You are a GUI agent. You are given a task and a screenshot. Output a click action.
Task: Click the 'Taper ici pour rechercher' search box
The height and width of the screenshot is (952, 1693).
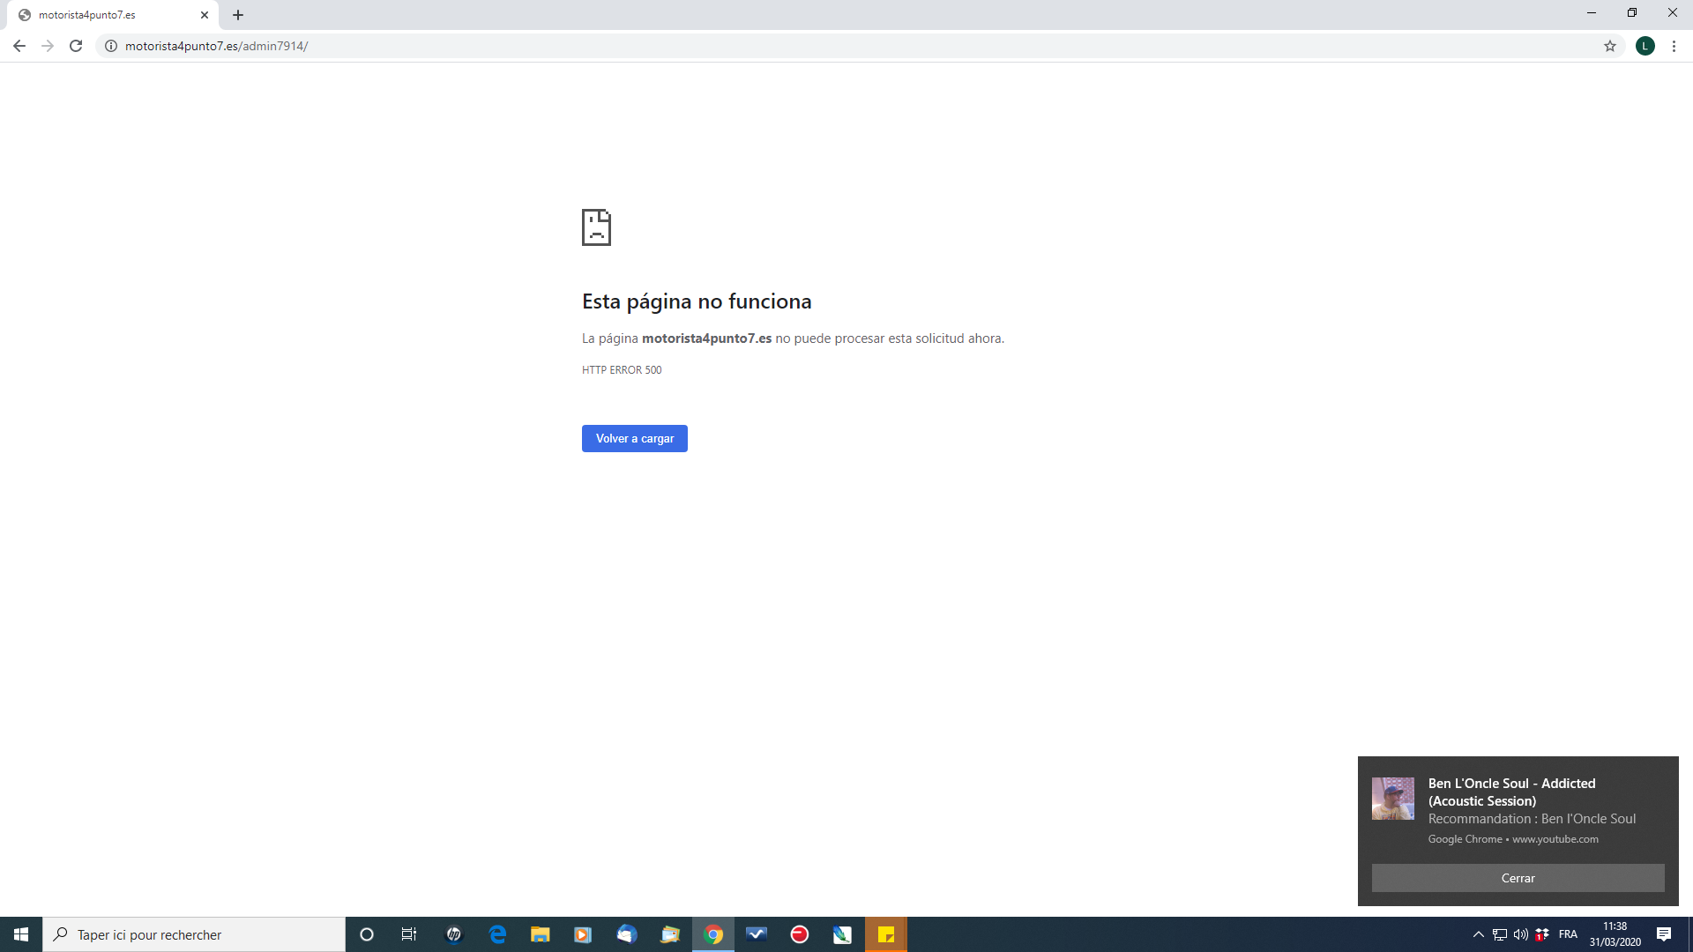coord(194,934)
